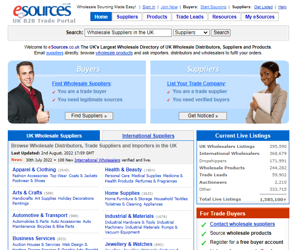The width and height of the screenshot is (298, 250).
Task: Open Personal Care subcategory
Action: tap(117, 176)
